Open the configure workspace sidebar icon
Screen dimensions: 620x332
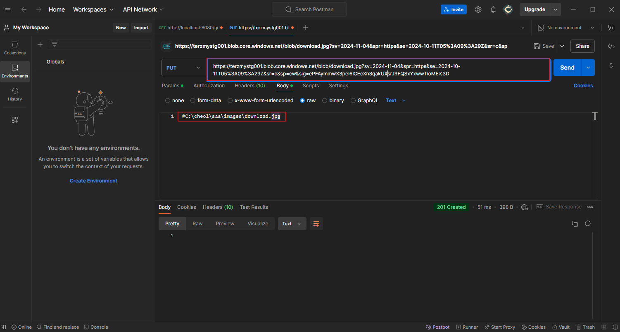coord(15,120)
